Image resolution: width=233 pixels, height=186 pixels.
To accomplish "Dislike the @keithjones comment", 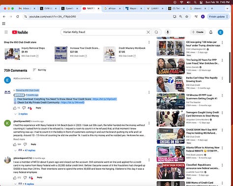I will click(x=25, y=145).
